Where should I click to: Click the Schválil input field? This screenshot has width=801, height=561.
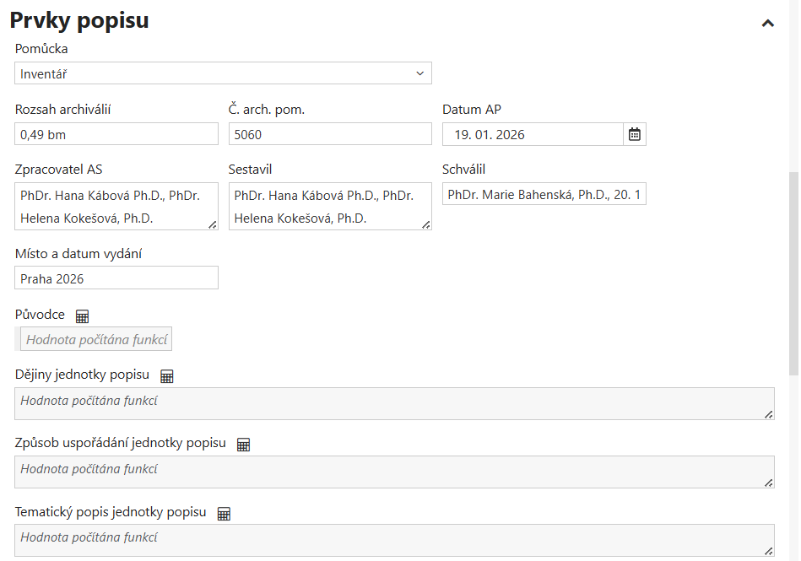(544, 193)
